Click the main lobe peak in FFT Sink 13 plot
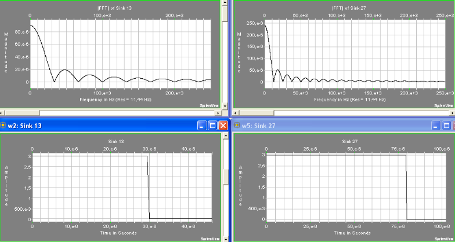 [31, 25]
